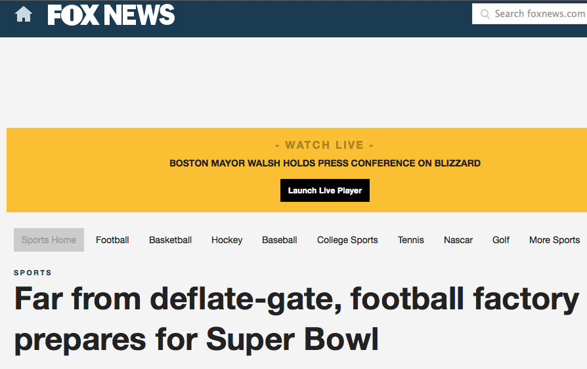Select the Sports Home tab

[49, 240]
